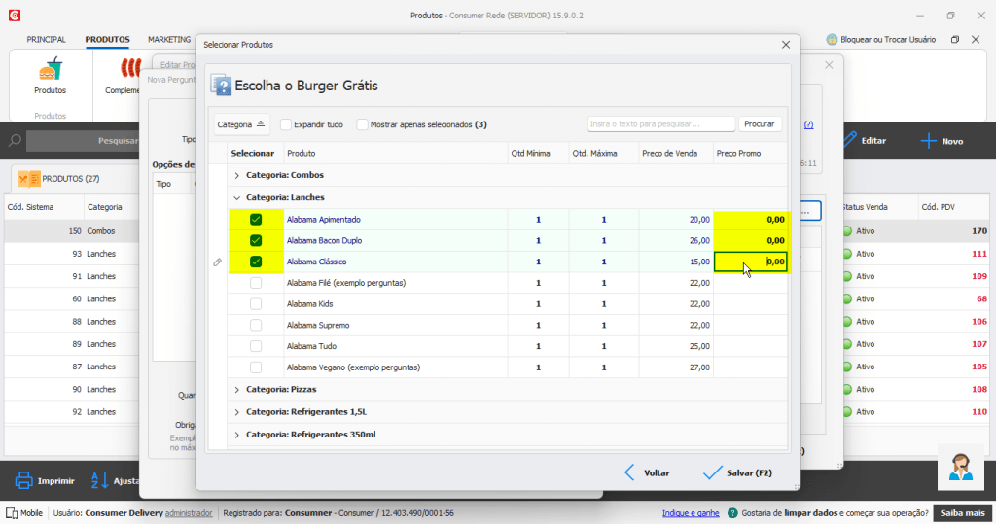The image size is (996, 524).
Task: Click the user icon beside Bloquear ou Trocar Usuário
Action: (832, 40)
